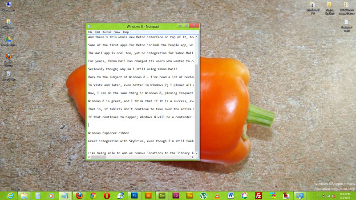Maximize the Notepad window
This screenshot has height=200, width=356.
click(x=186, y=26)
